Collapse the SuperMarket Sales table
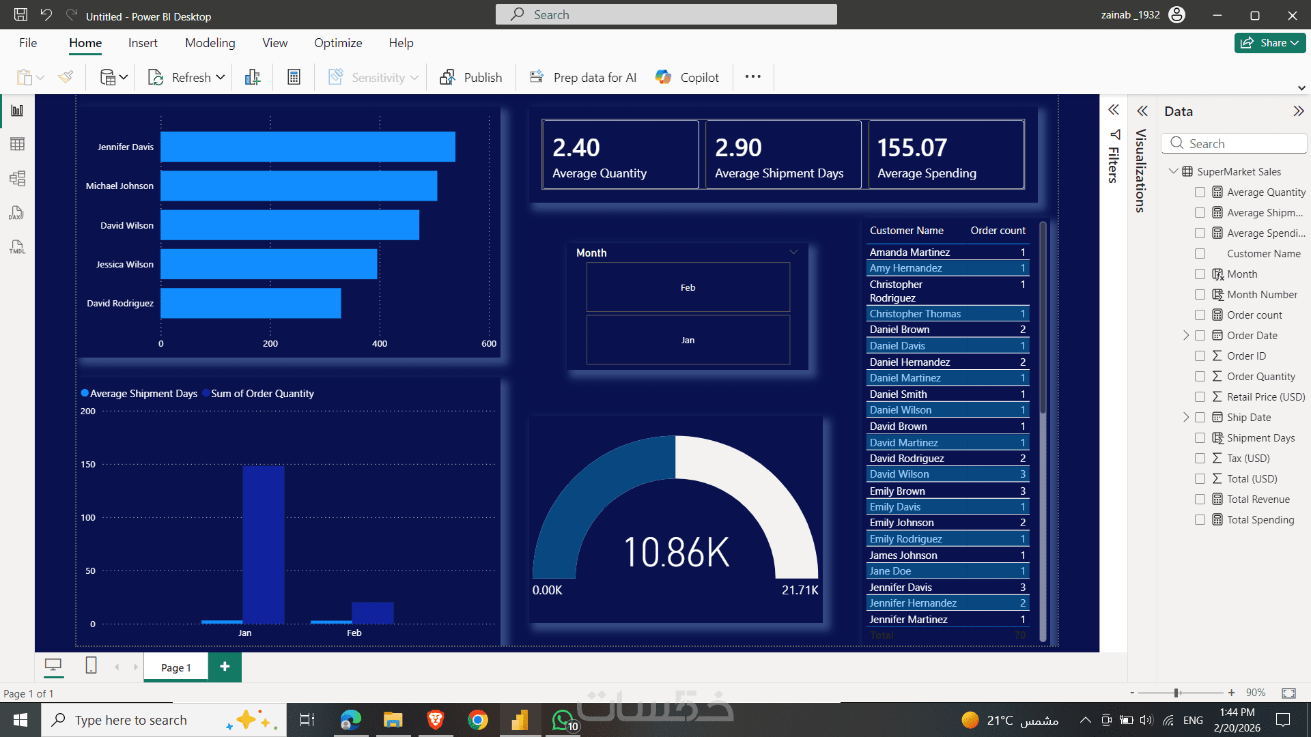Image resolution: width=1311 pixels, height=737 pixels. (x=1173, y=171)
